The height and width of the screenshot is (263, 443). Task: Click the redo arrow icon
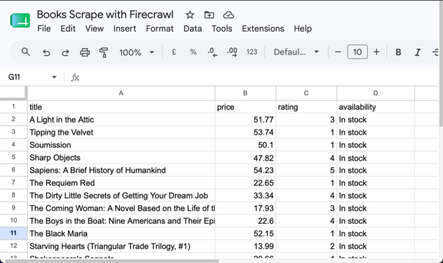(x=65, y=52)
